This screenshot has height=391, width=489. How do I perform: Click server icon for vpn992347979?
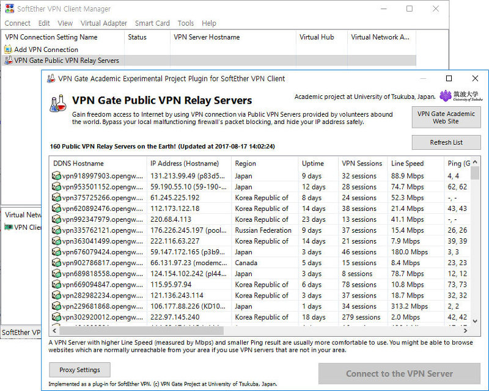click(56, 219)
